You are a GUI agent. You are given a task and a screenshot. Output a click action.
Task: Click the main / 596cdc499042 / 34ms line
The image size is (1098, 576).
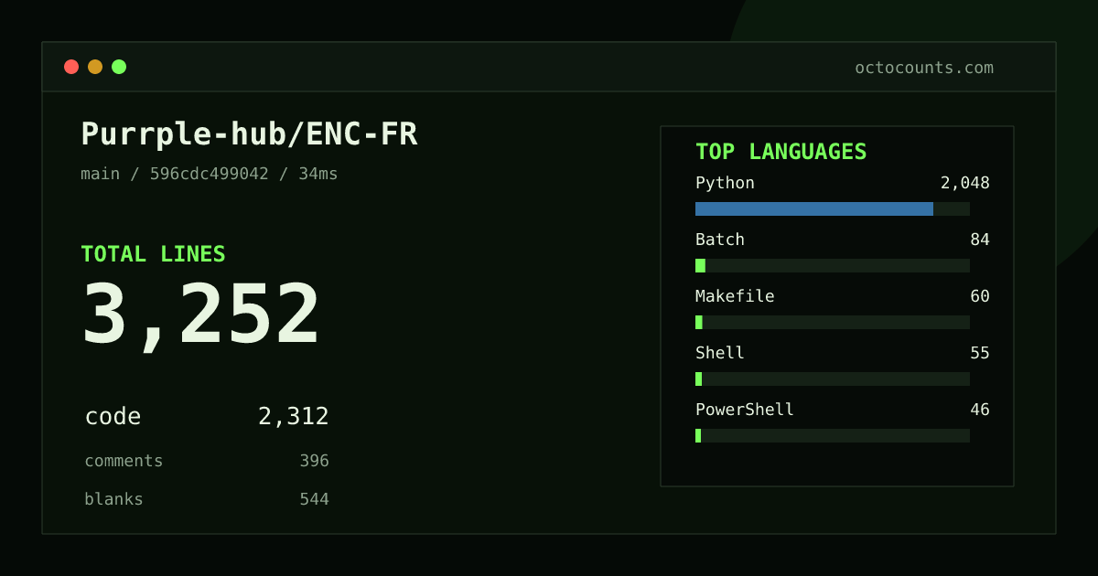click(x=210, y=174)
